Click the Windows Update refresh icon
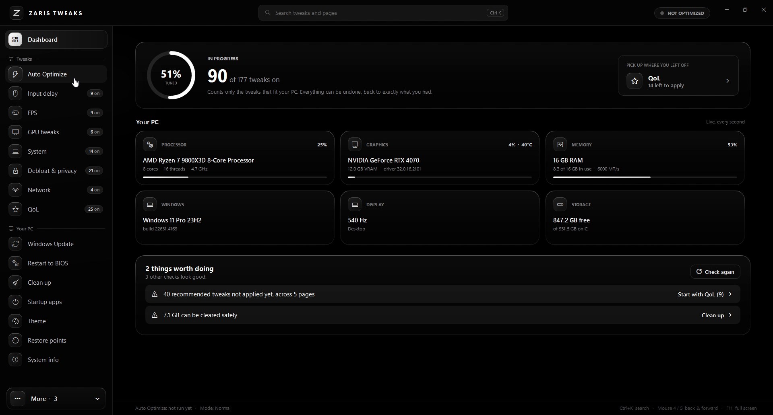 point(15,244)
